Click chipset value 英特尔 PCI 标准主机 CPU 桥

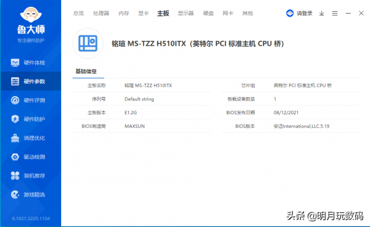click(303, 85)
